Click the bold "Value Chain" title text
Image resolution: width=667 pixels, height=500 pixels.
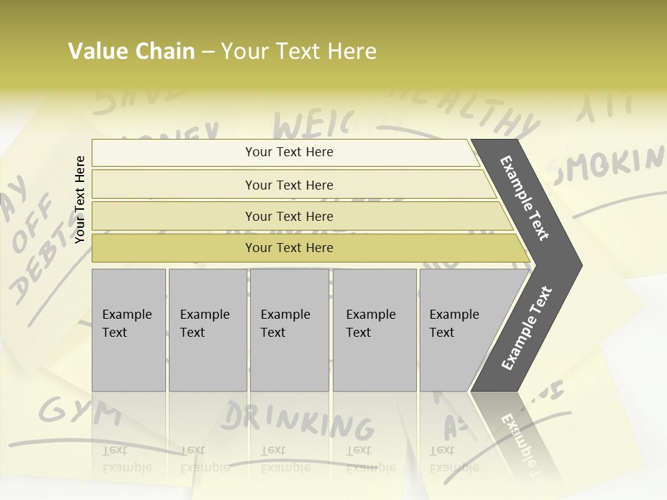coord(131,51)
